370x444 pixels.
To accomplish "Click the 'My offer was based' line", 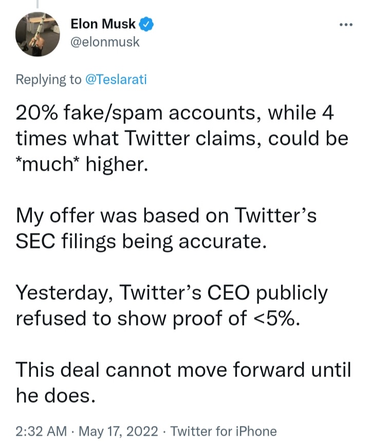I will [x=166, y=216].
